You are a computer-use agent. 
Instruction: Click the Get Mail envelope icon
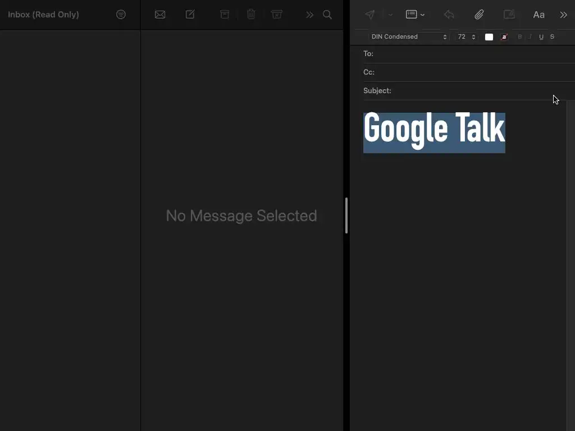coord(160,15)
